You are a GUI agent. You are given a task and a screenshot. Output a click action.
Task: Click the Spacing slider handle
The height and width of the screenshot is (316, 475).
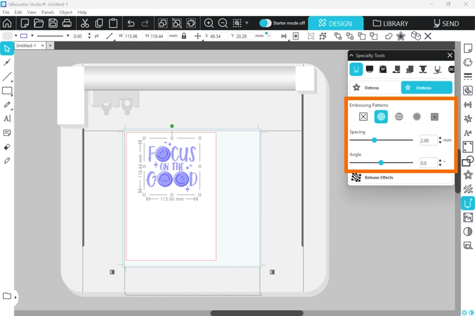pyautogui.click(x=375, y=140)
